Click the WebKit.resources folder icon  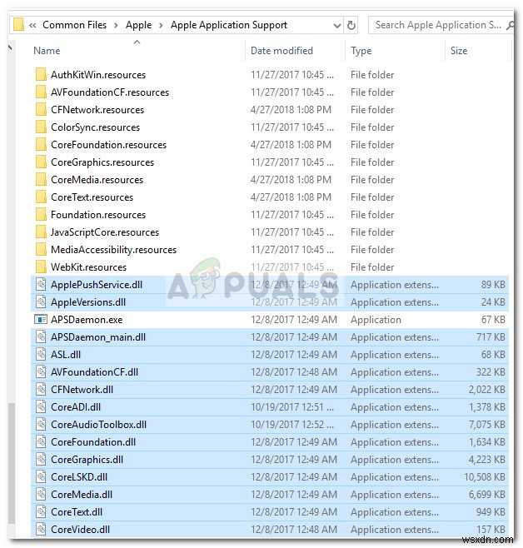(x=41, y=267)
